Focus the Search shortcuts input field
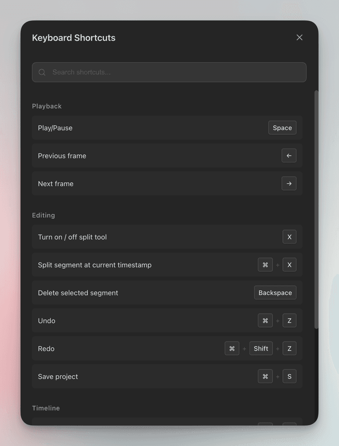Viewport: 339px width, 446px height. (175, 72)
